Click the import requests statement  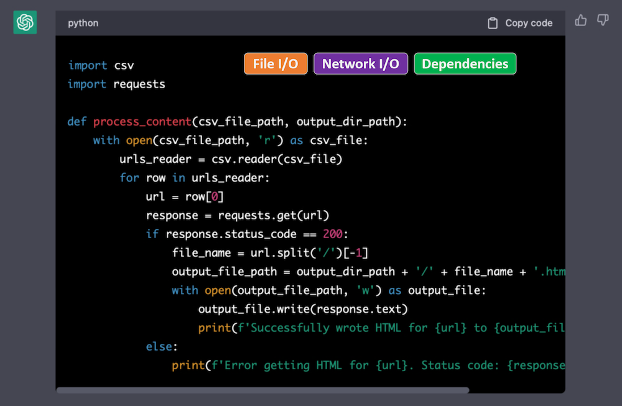click(116, 84)
